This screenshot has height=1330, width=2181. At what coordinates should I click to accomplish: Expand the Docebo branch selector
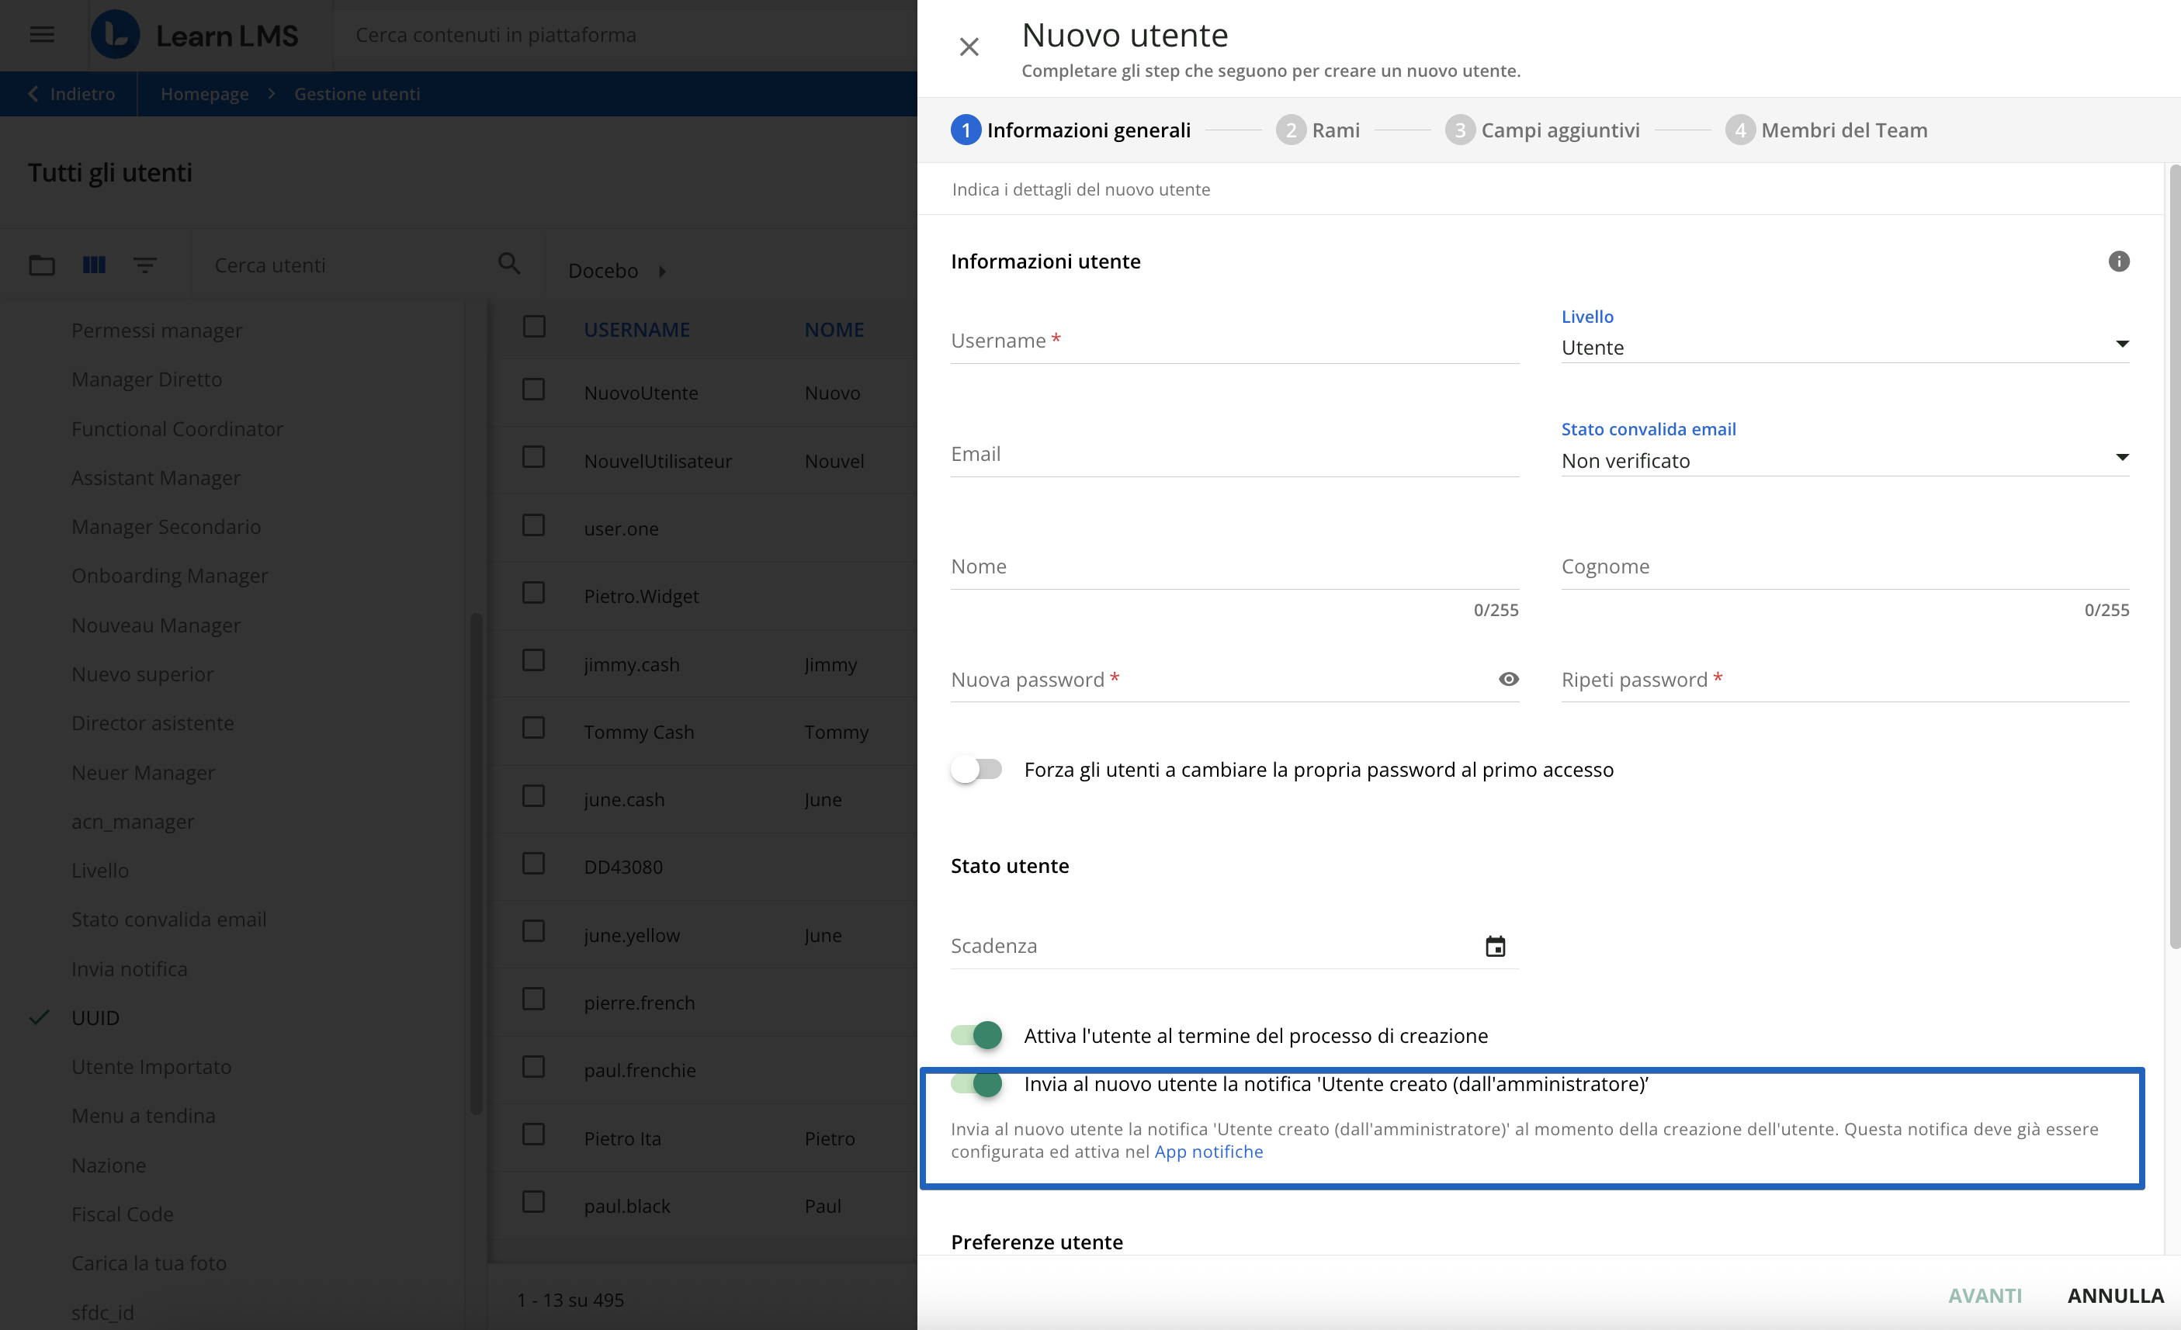click(x=662, y=271)
